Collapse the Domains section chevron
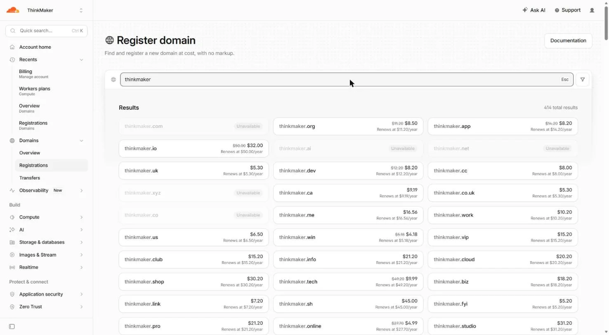 [81, 140]
